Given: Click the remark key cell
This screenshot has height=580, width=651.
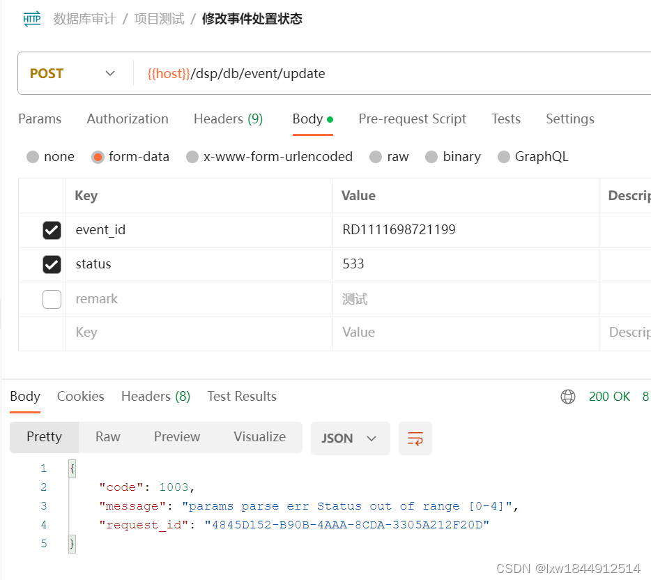Looking at the screenshot, I should click(x=199, y=299).
